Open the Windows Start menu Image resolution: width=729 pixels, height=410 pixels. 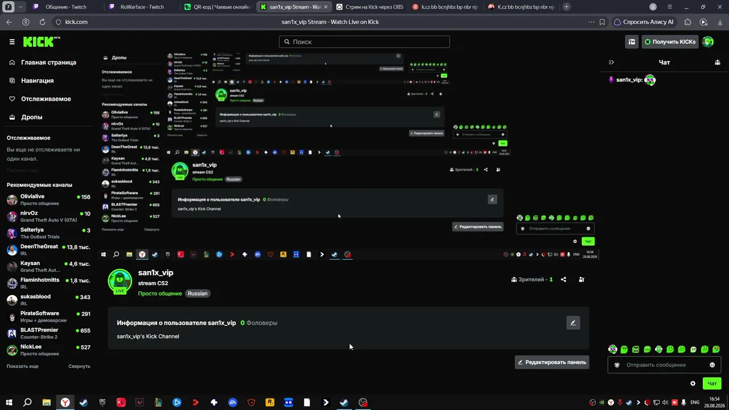tap(9, 403)
